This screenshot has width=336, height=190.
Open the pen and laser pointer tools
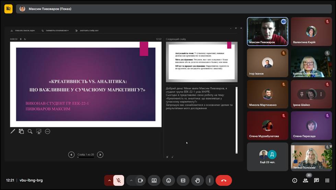[x=13, y=131]
